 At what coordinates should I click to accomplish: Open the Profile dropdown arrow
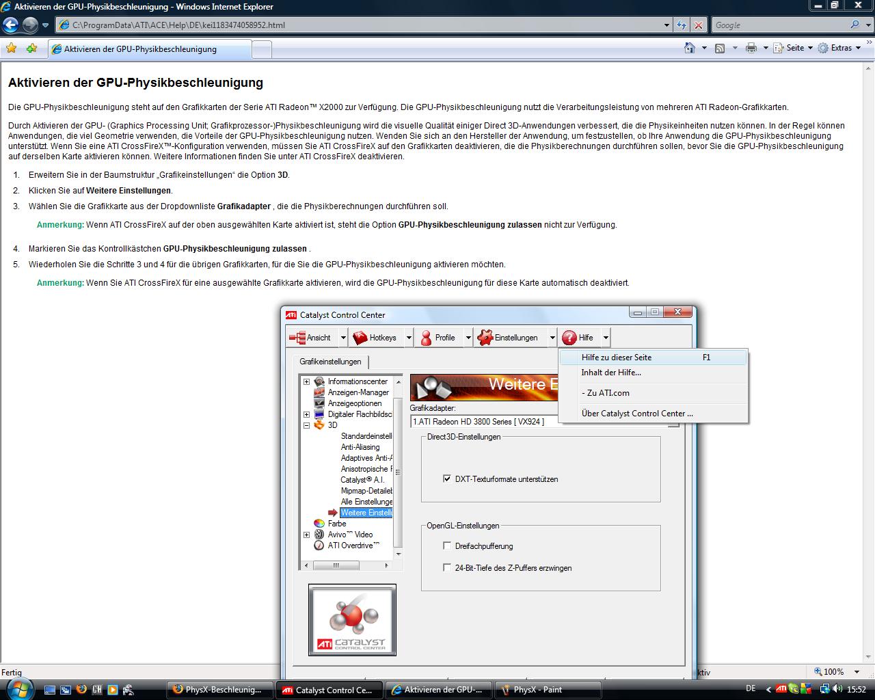pyautogui.click(x=468, y=338)
